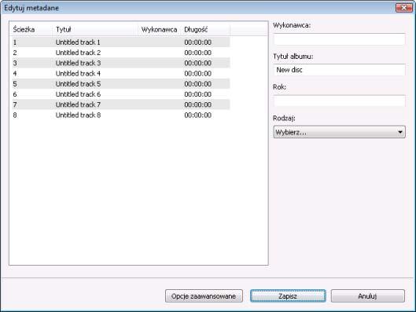Sort by Wykonawca column header
416x312 pixels.
[x=159, y=29]
